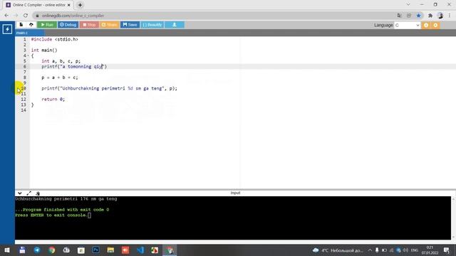
Task: Open the Chrome three-dot menu
Action: click(x=450, y=16)
